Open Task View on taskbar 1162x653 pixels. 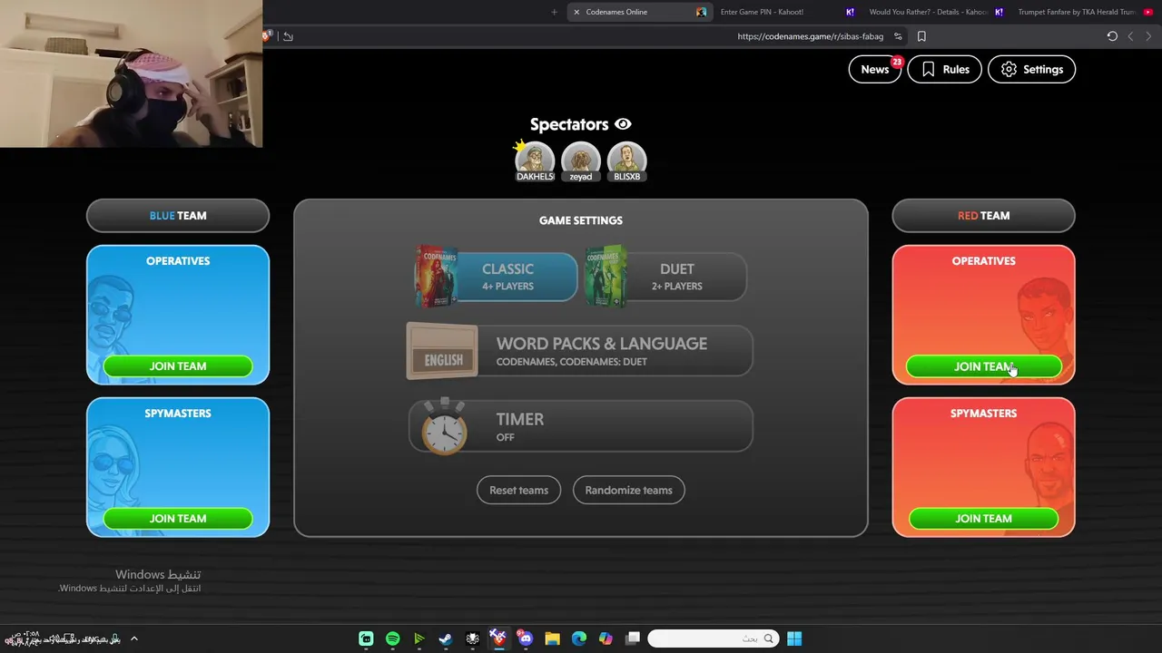[x=633, y=638]
